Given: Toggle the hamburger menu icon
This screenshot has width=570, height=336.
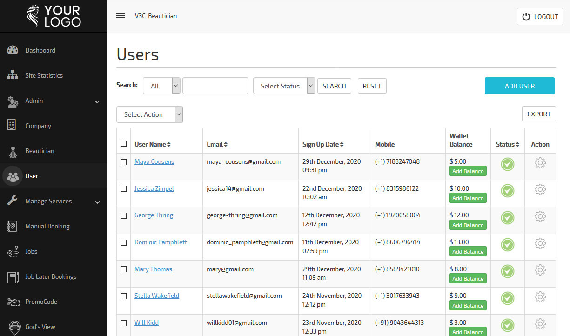Looking at the screenshot, I should tap(121, 16).
